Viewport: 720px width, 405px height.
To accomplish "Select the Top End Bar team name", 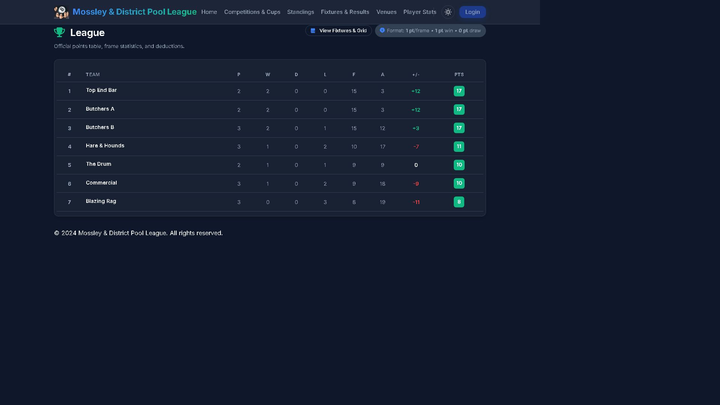I will [x=101, y=90].
